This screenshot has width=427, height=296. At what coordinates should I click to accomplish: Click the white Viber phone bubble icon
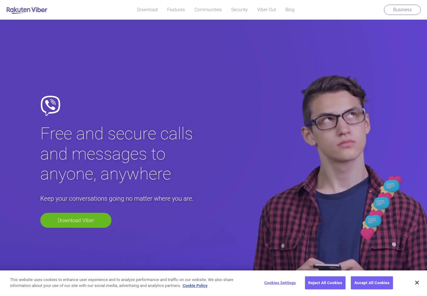click(x=50, y=106)
